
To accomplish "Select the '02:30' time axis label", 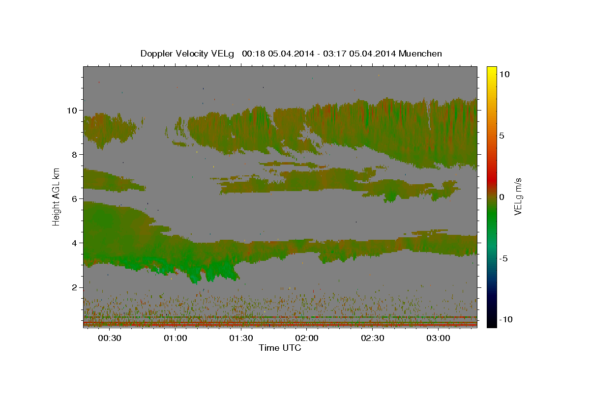I will tap(372, 338).
